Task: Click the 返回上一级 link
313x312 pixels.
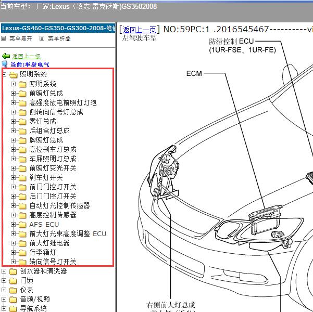Action: pos(26,56)
